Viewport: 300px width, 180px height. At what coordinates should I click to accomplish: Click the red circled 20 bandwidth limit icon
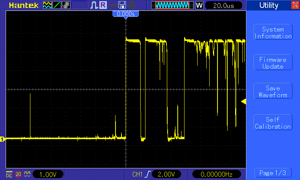(x=18, y=174)
